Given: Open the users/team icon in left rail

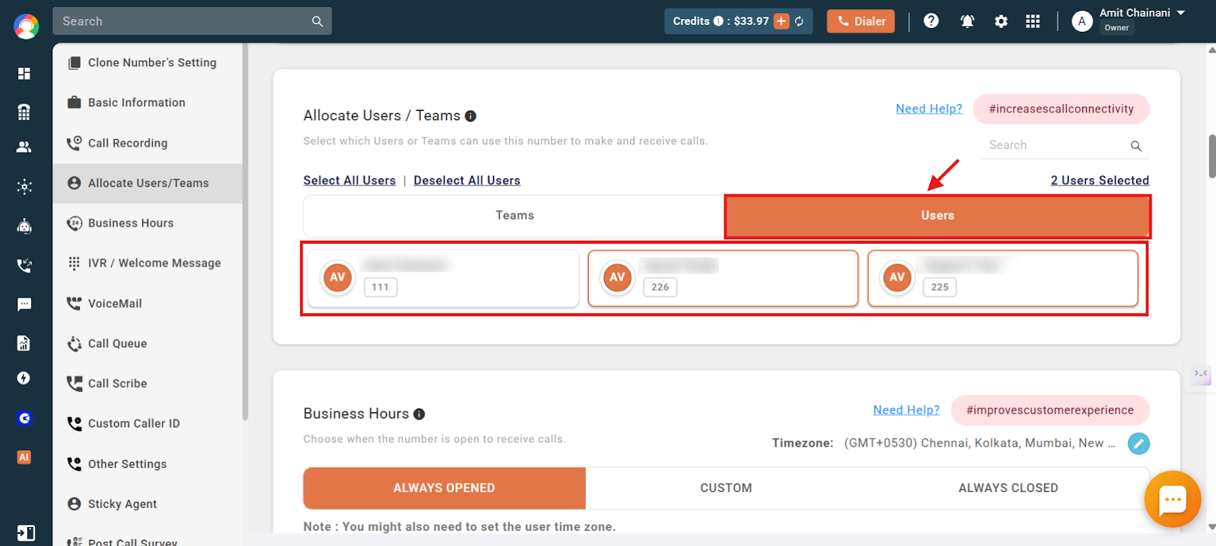Looking at the screenshot, I should pyautogui.click(x=24, y=147).
